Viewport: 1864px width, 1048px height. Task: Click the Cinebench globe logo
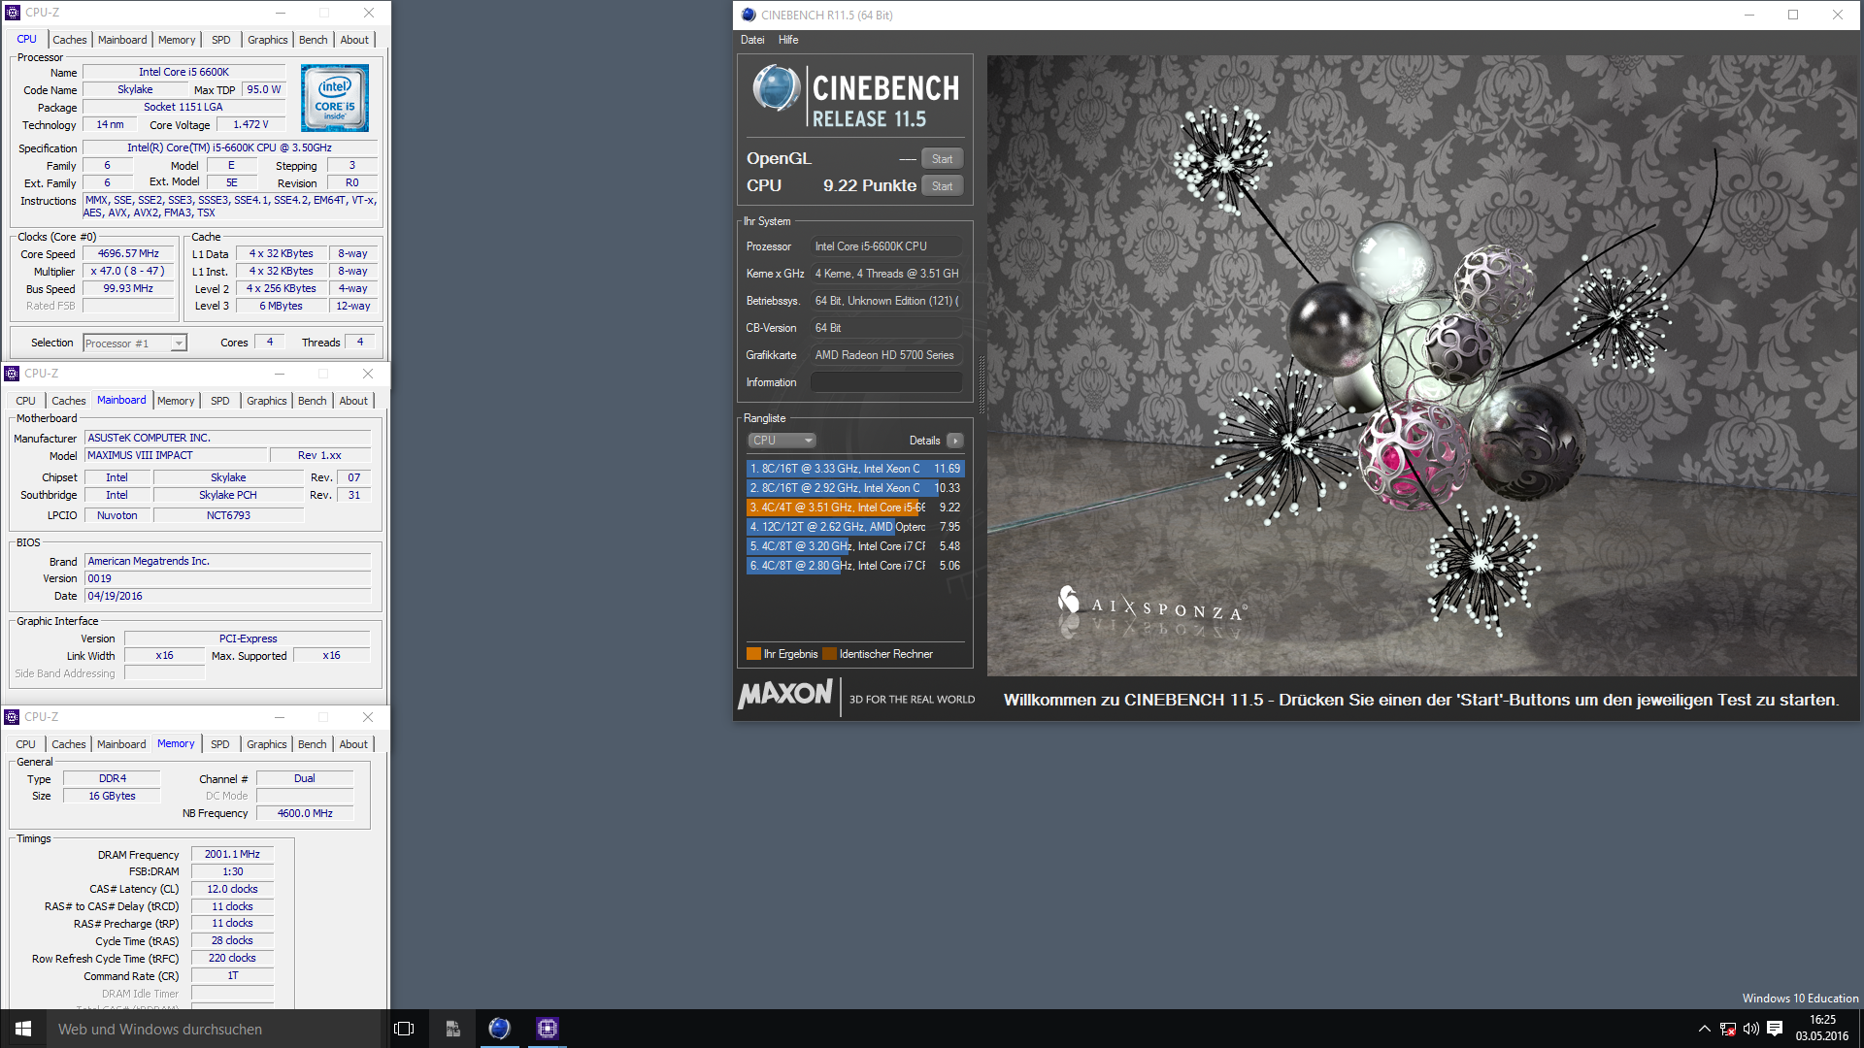tap(776, 88)
